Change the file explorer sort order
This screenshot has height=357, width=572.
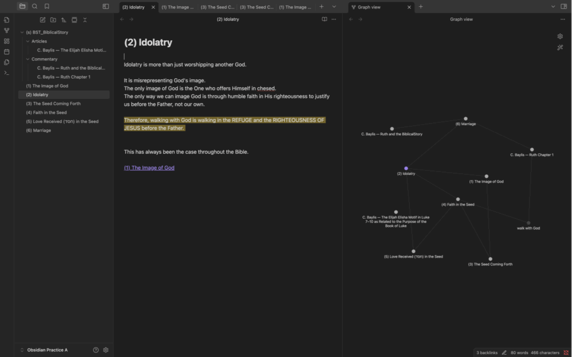click(x=64, y=20)
